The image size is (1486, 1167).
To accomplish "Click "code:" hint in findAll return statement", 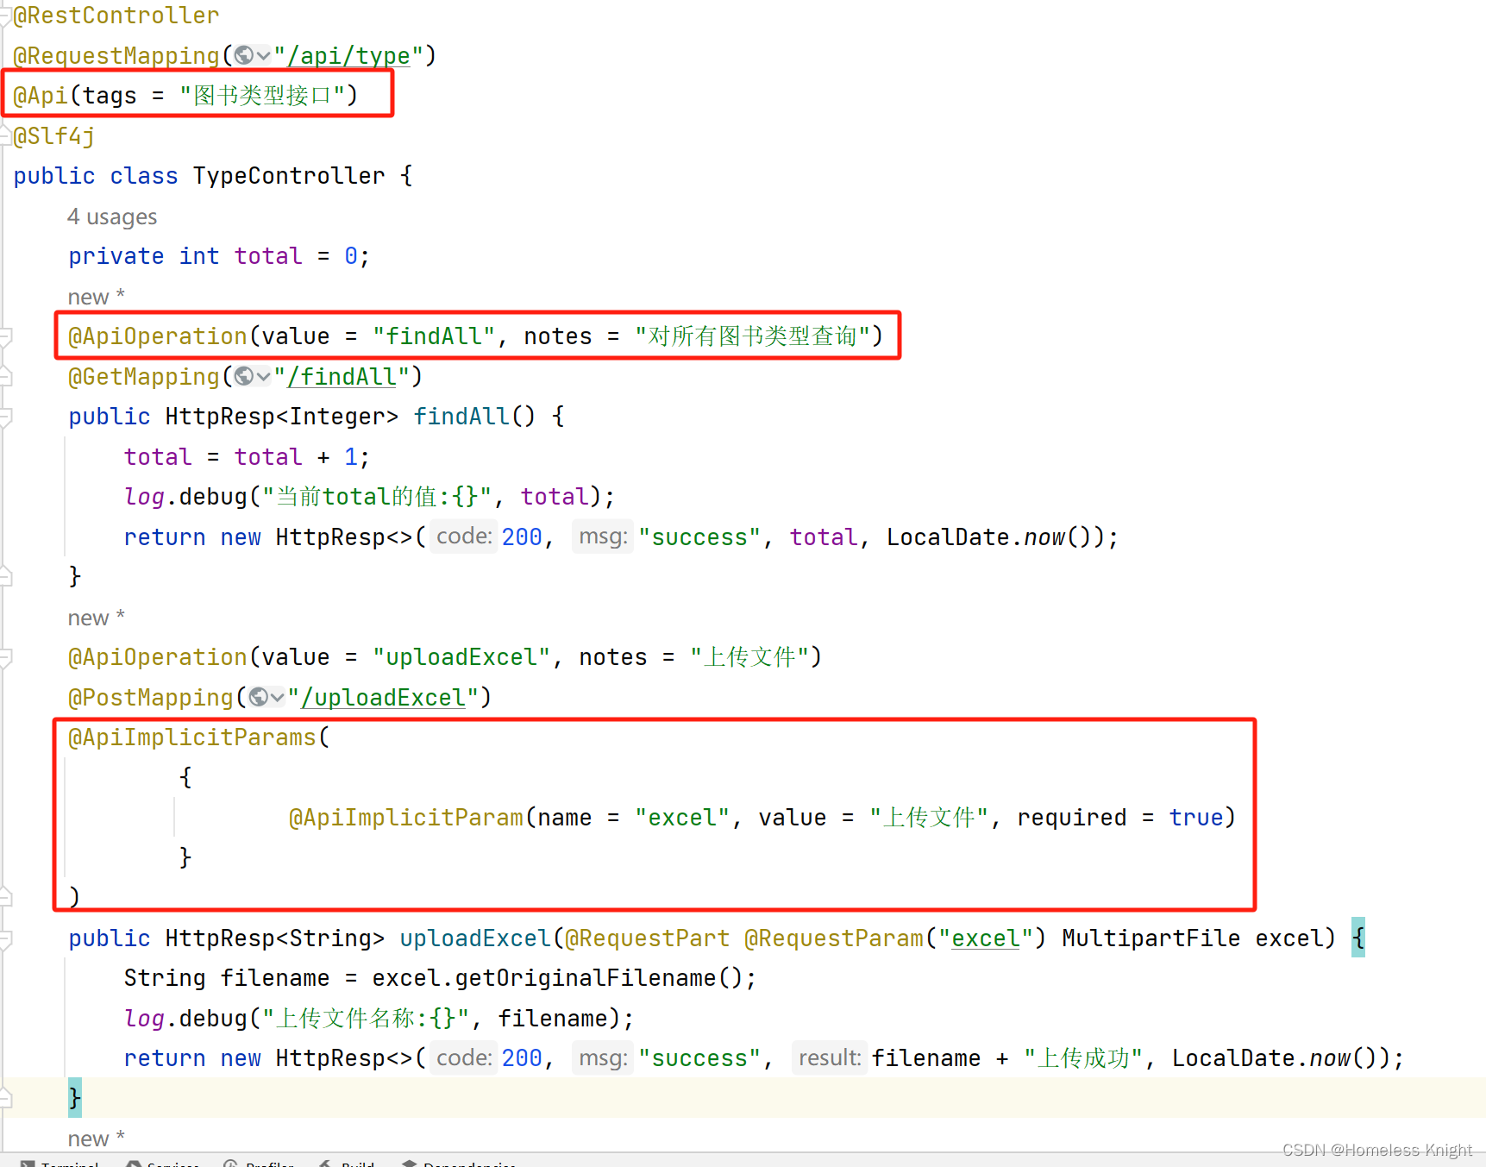I will (464, 536).
